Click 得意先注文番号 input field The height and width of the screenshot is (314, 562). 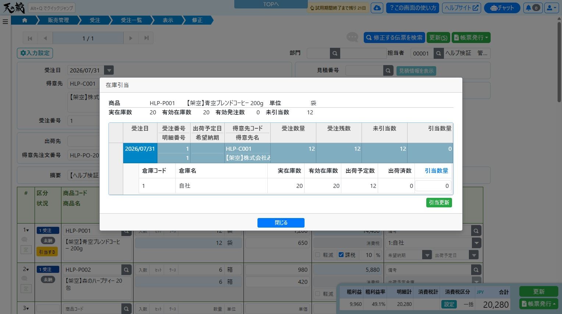click(84, 155)
